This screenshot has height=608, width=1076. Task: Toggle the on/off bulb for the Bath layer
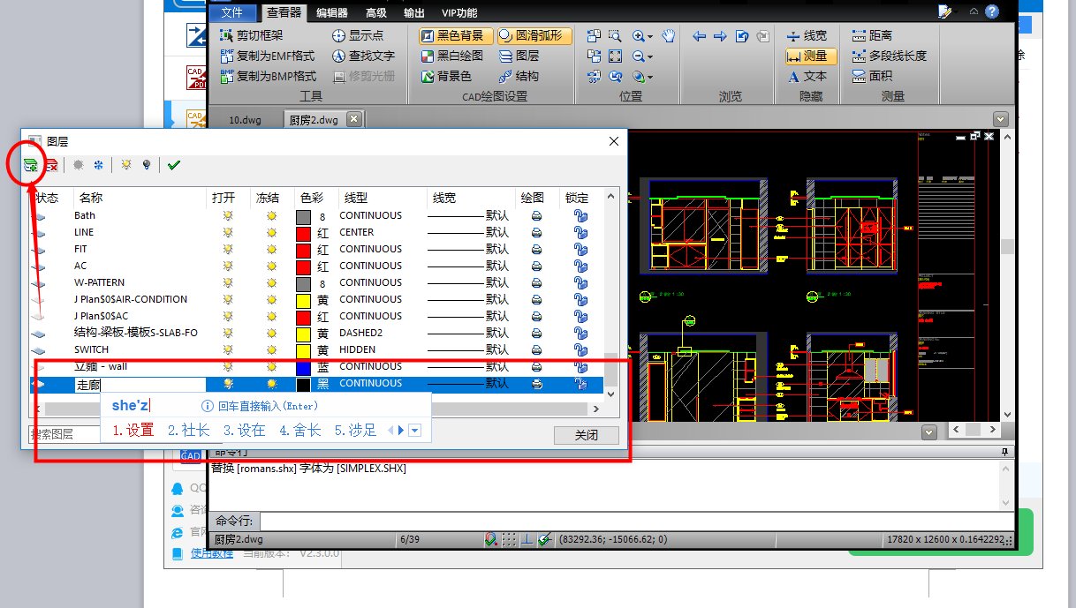pos(228,215)
